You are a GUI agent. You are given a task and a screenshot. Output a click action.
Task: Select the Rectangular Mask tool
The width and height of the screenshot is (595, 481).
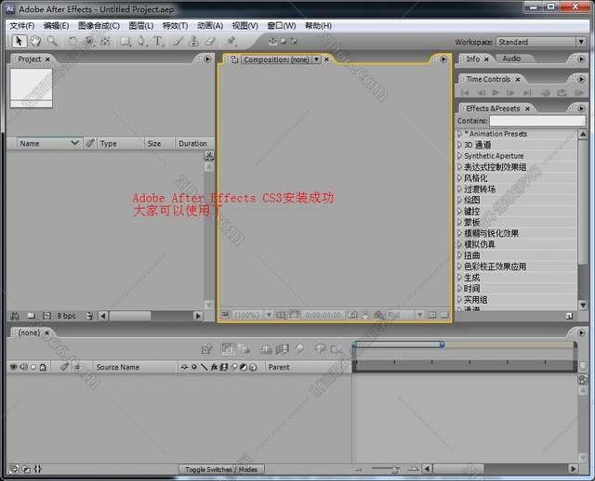pos(126,41)
